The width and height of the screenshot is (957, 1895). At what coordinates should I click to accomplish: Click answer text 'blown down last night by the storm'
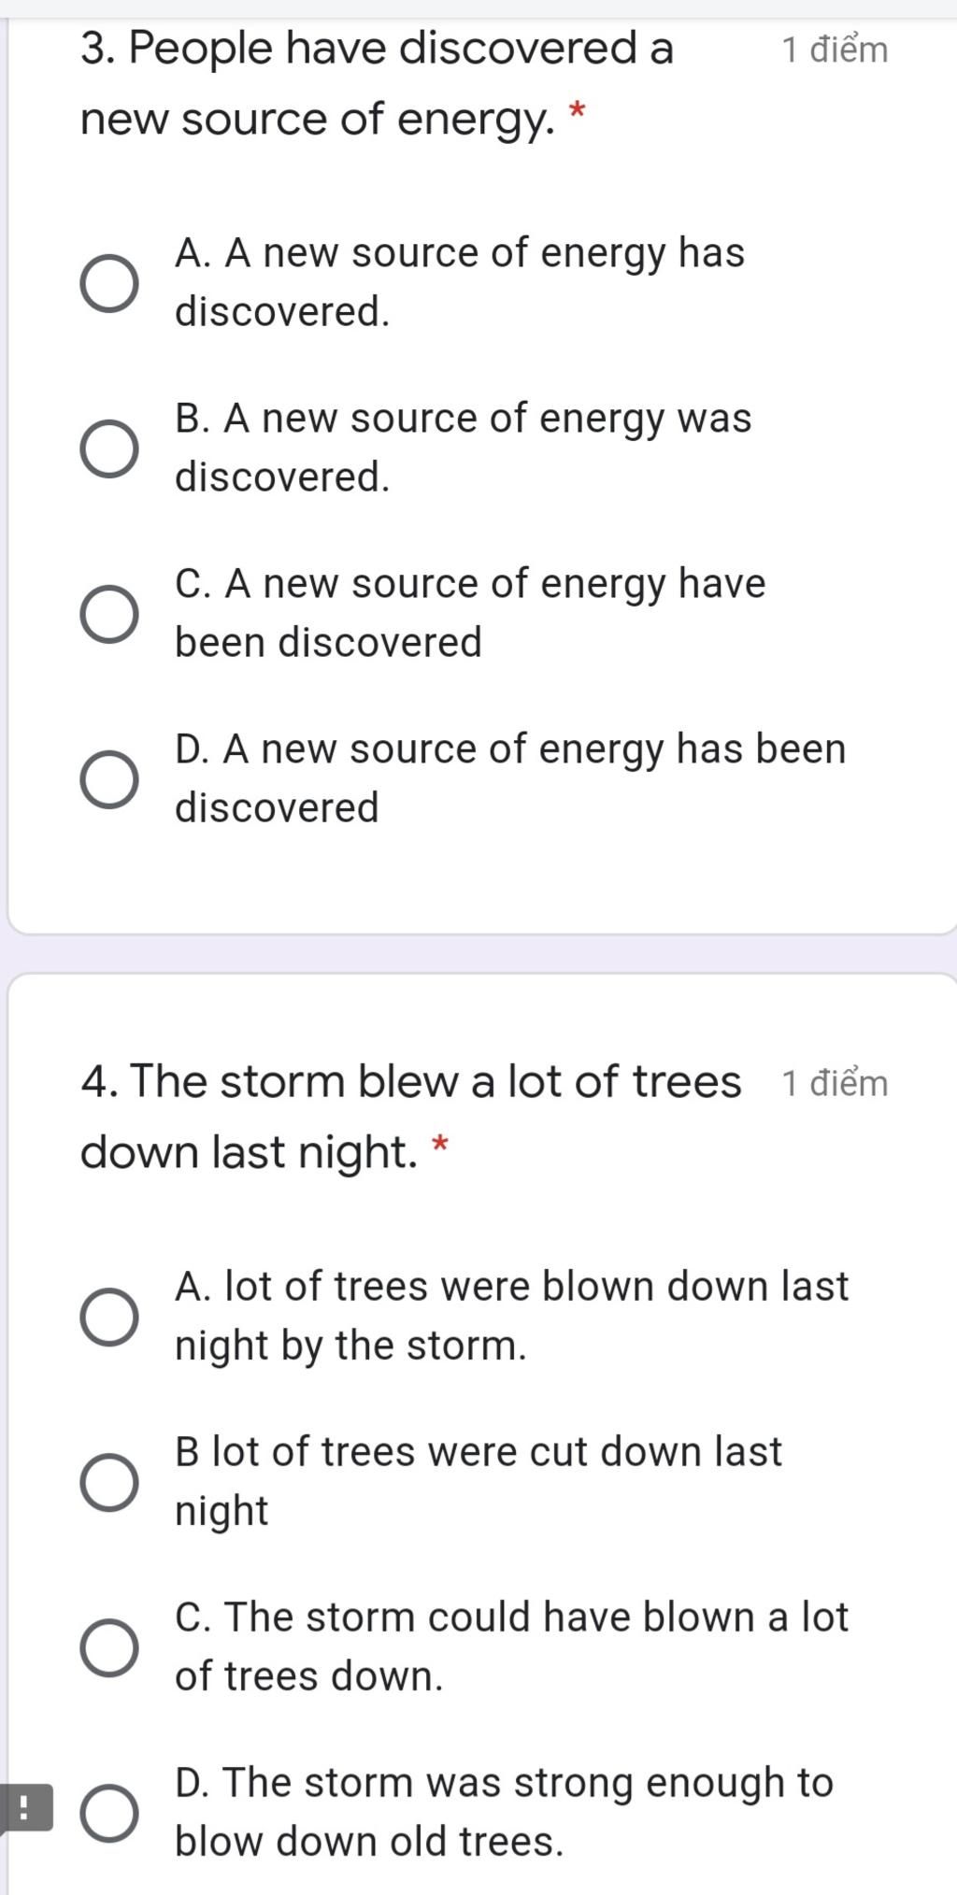[x=512, y=1316]
